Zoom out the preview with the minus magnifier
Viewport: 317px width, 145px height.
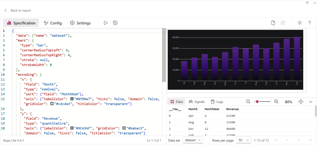[x=248, y=101]
